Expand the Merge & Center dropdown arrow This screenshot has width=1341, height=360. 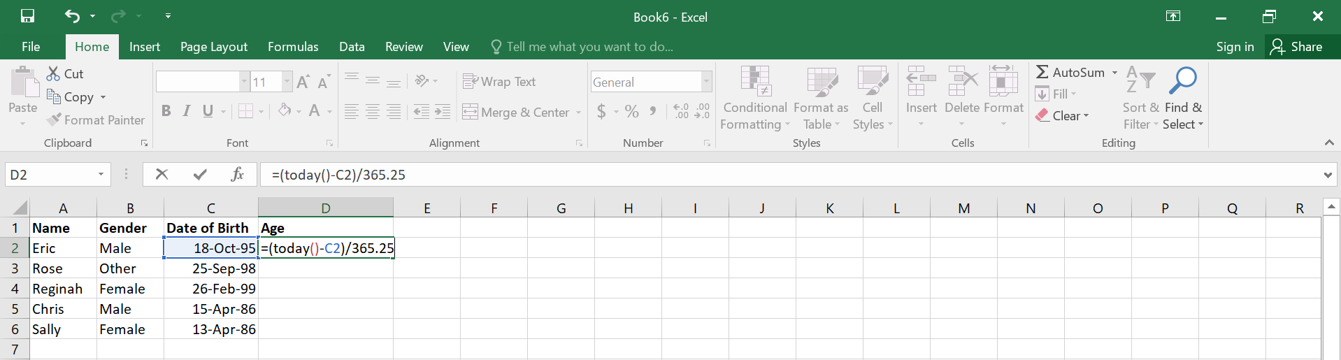(x=578, y=112)
